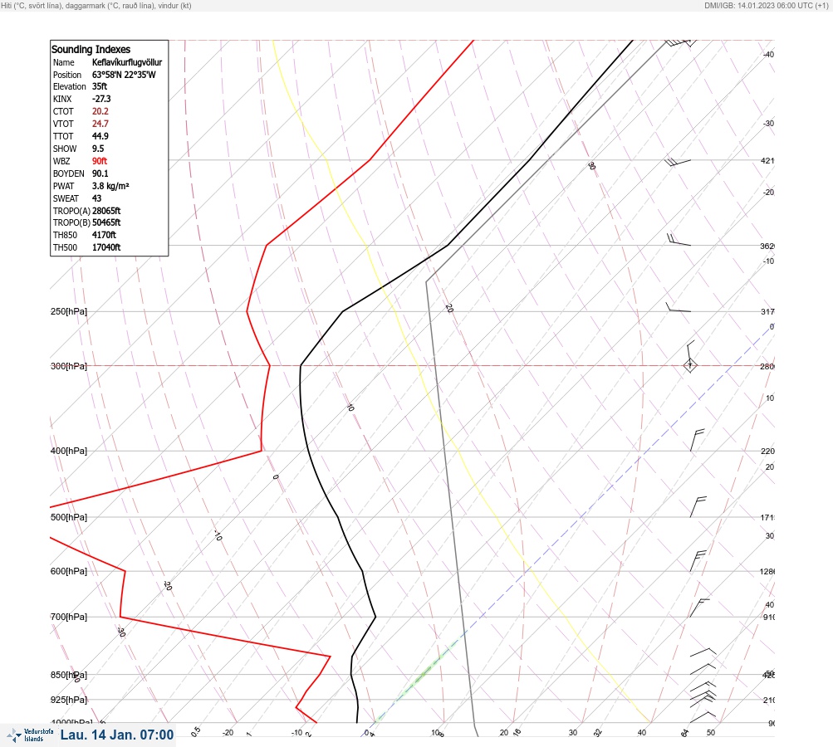
Task: Select the station name 'Keflavíkurflugvöllur'
Action: point(127,62)
